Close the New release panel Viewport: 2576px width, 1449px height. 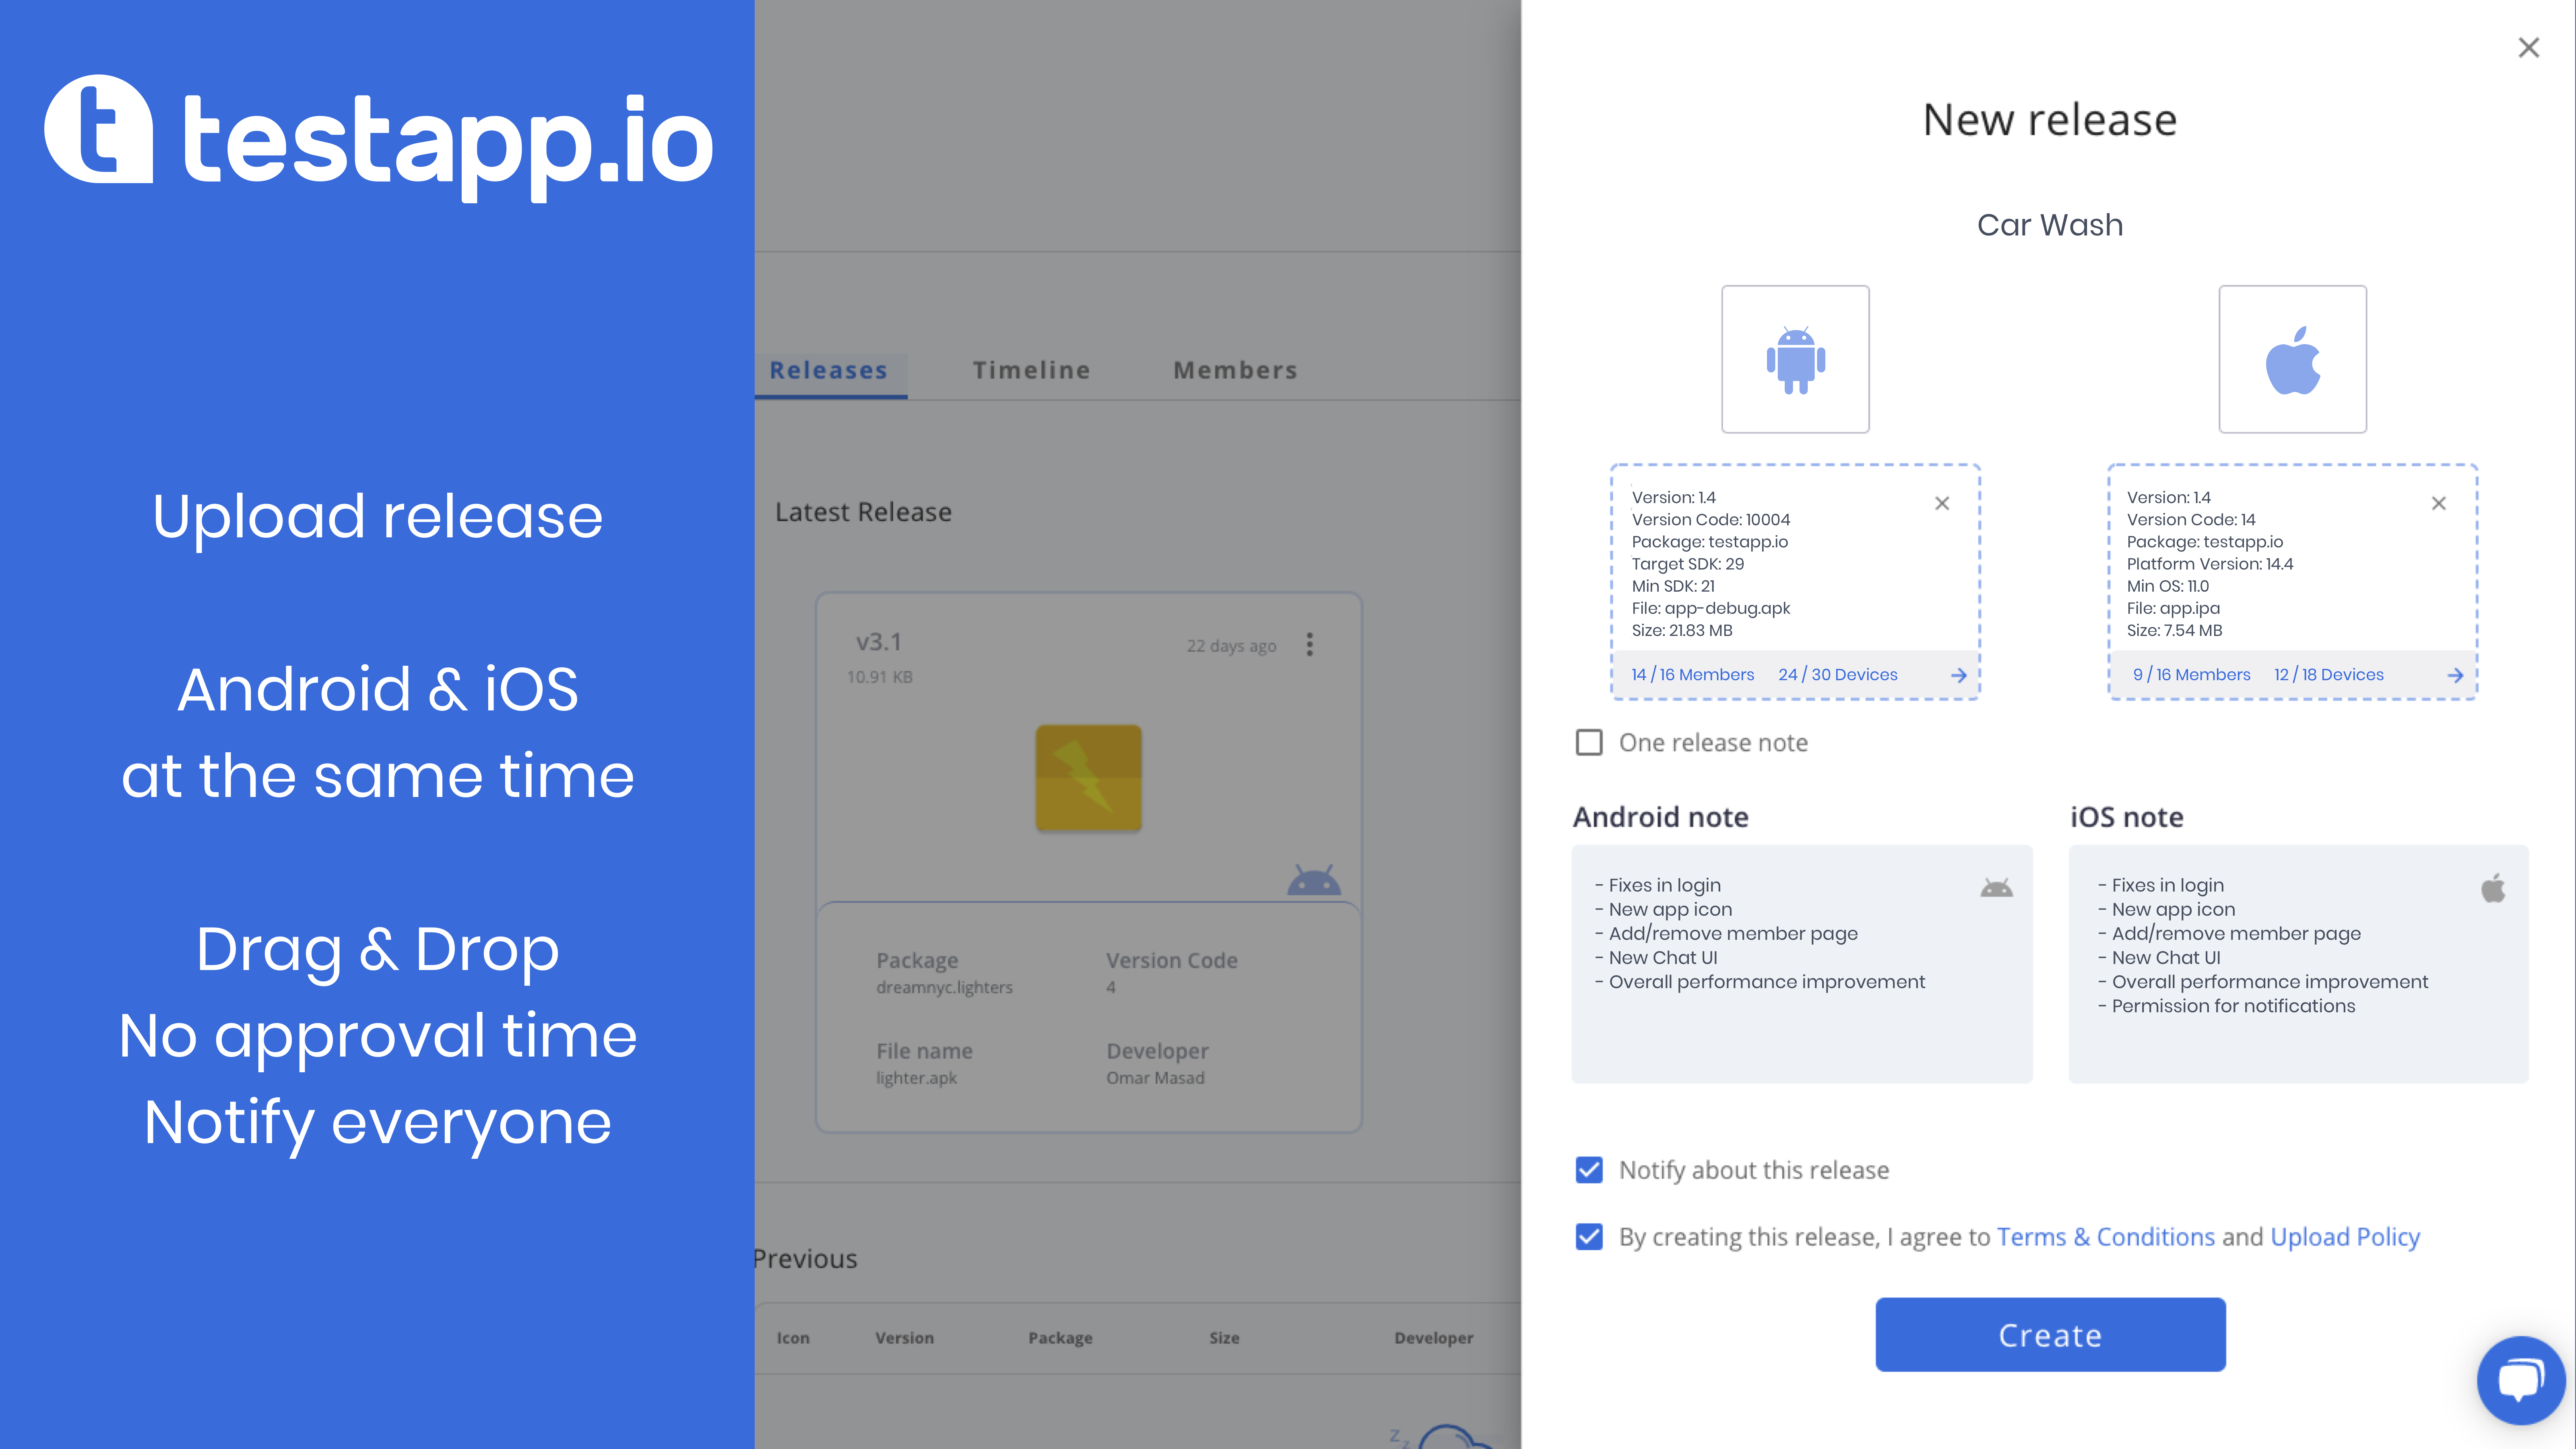tap(2528, 47)
